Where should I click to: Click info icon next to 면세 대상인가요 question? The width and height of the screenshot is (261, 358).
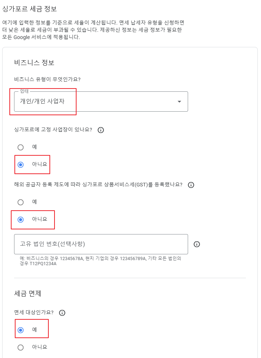(62, 313)
